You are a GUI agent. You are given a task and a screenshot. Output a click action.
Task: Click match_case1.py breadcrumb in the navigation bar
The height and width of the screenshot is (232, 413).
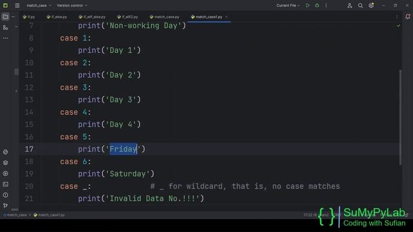pyautogui.click(x=49, y=215)
